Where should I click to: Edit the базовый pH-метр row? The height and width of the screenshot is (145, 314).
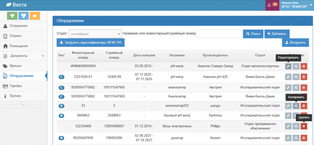tap(288, 116)
